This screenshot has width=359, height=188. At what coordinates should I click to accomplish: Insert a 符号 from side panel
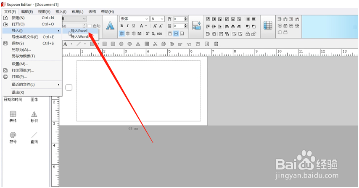[x=13, y=138]
